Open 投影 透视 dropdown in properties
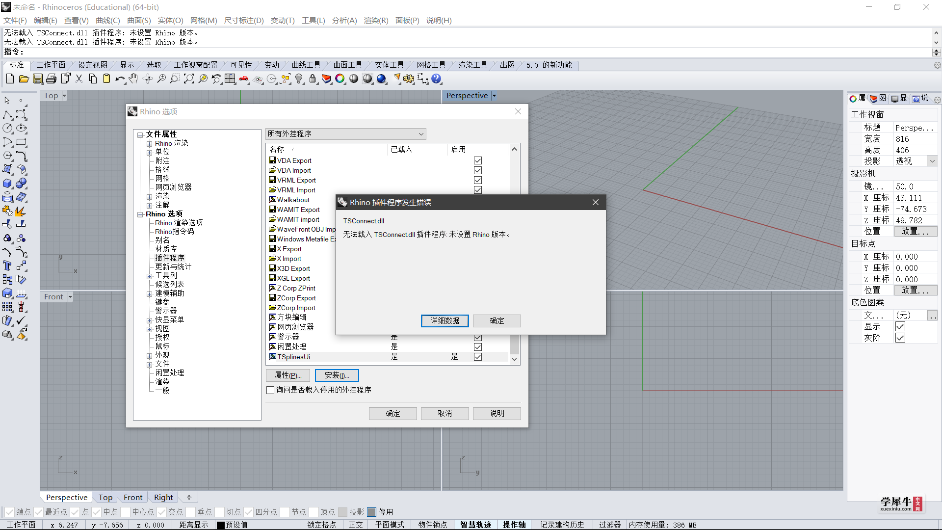Screen dimensions: 942x530 click(x=932, y=161)
